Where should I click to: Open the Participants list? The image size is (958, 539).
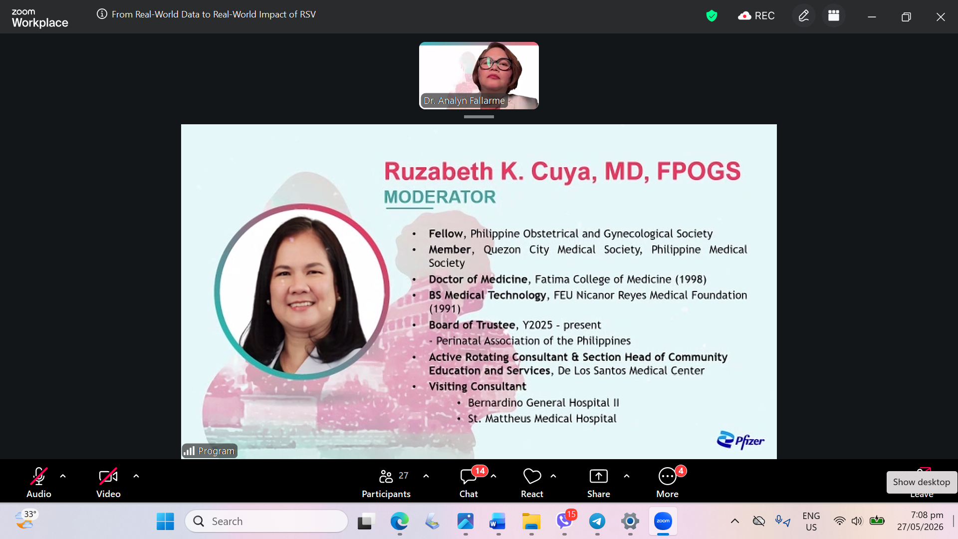point(386,482)
